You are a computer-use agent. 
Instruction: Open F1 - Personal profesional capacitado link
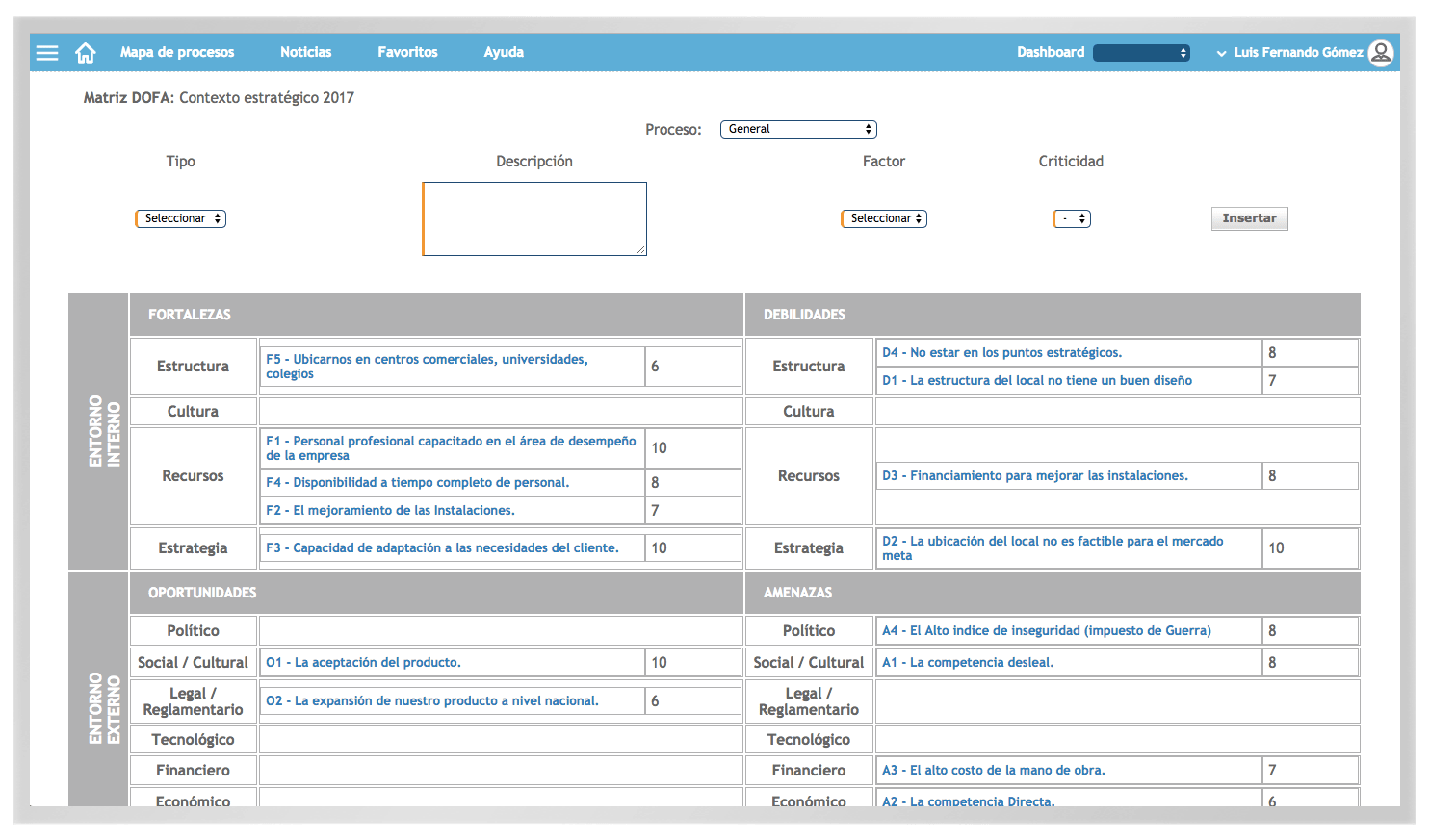pyautogui.click(x=451, y=448)
